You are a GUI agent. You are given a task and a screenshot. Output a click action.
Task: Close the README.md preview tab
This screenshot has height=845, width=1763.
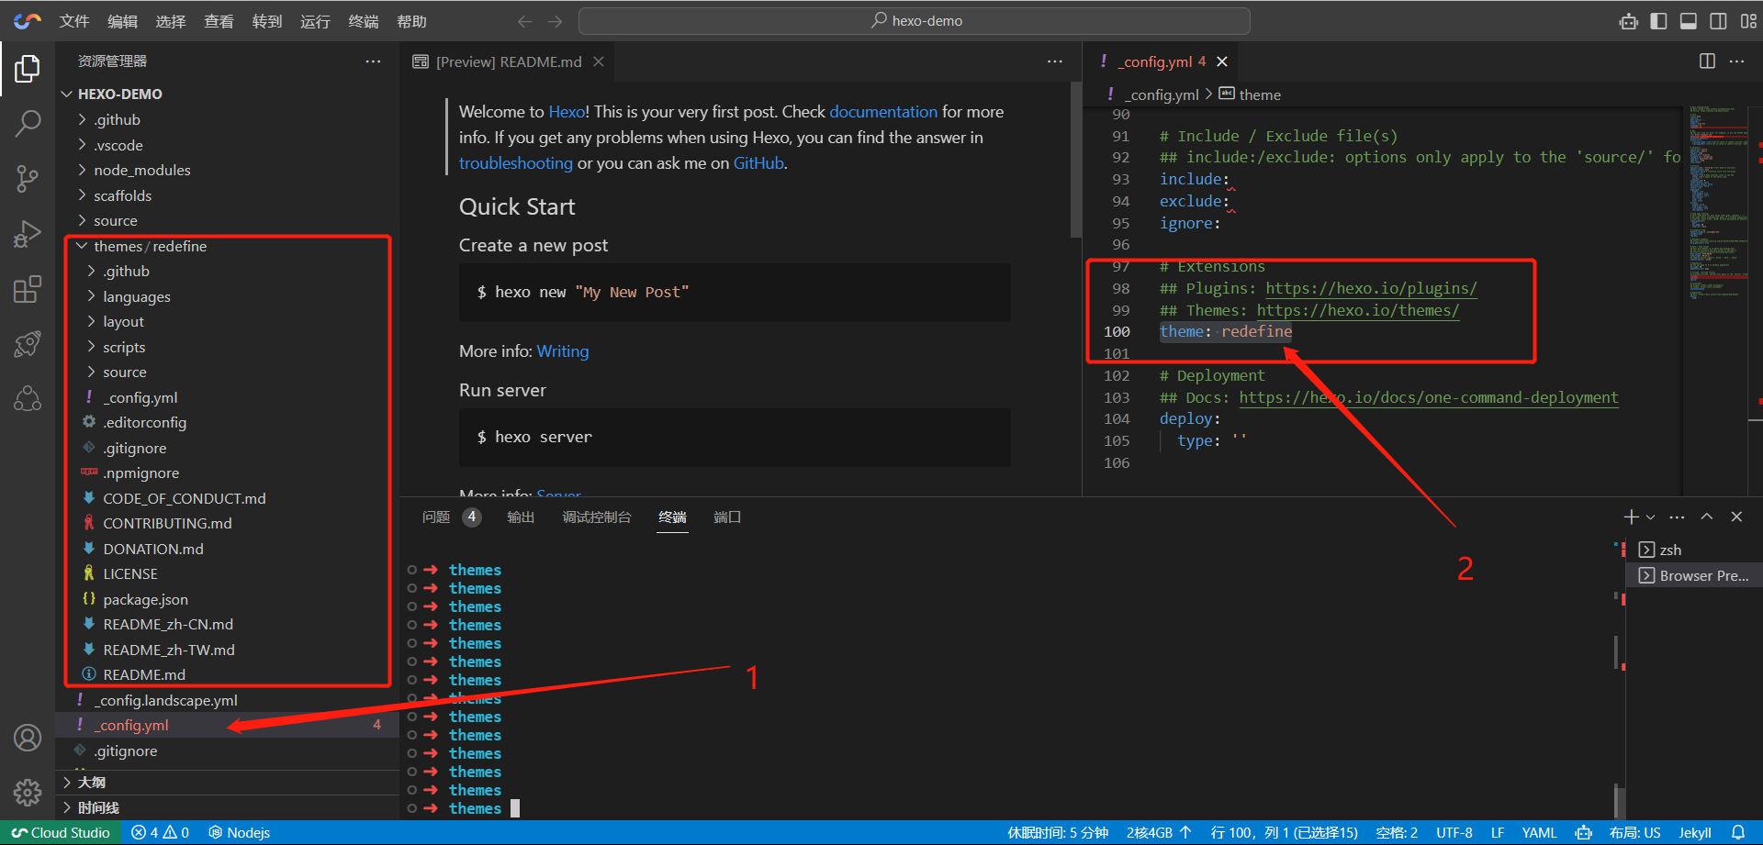[599, 61]
